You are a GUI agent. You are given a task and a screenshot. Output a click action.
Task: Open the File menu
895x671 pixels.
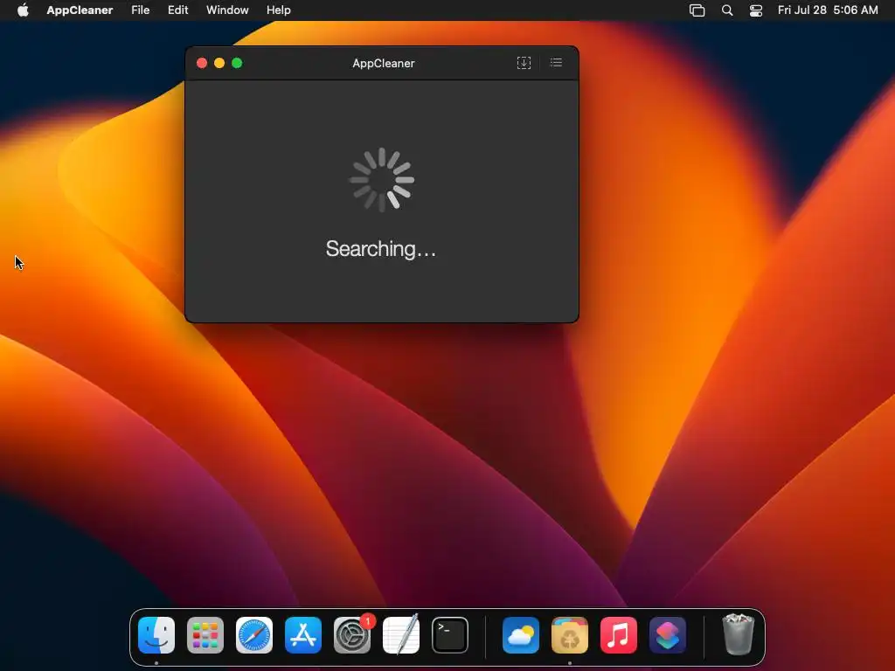[141, 10]
